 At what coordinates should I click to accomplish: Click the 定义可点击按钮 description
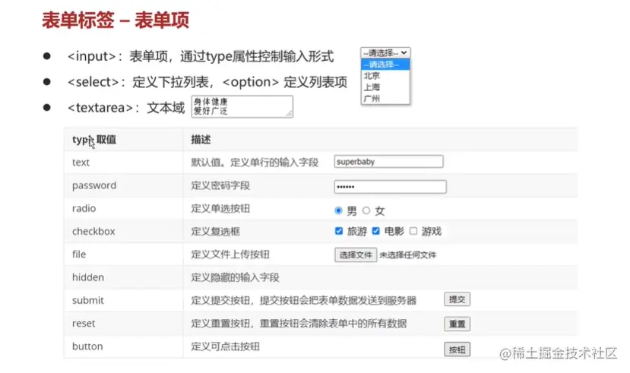(226, 346)
